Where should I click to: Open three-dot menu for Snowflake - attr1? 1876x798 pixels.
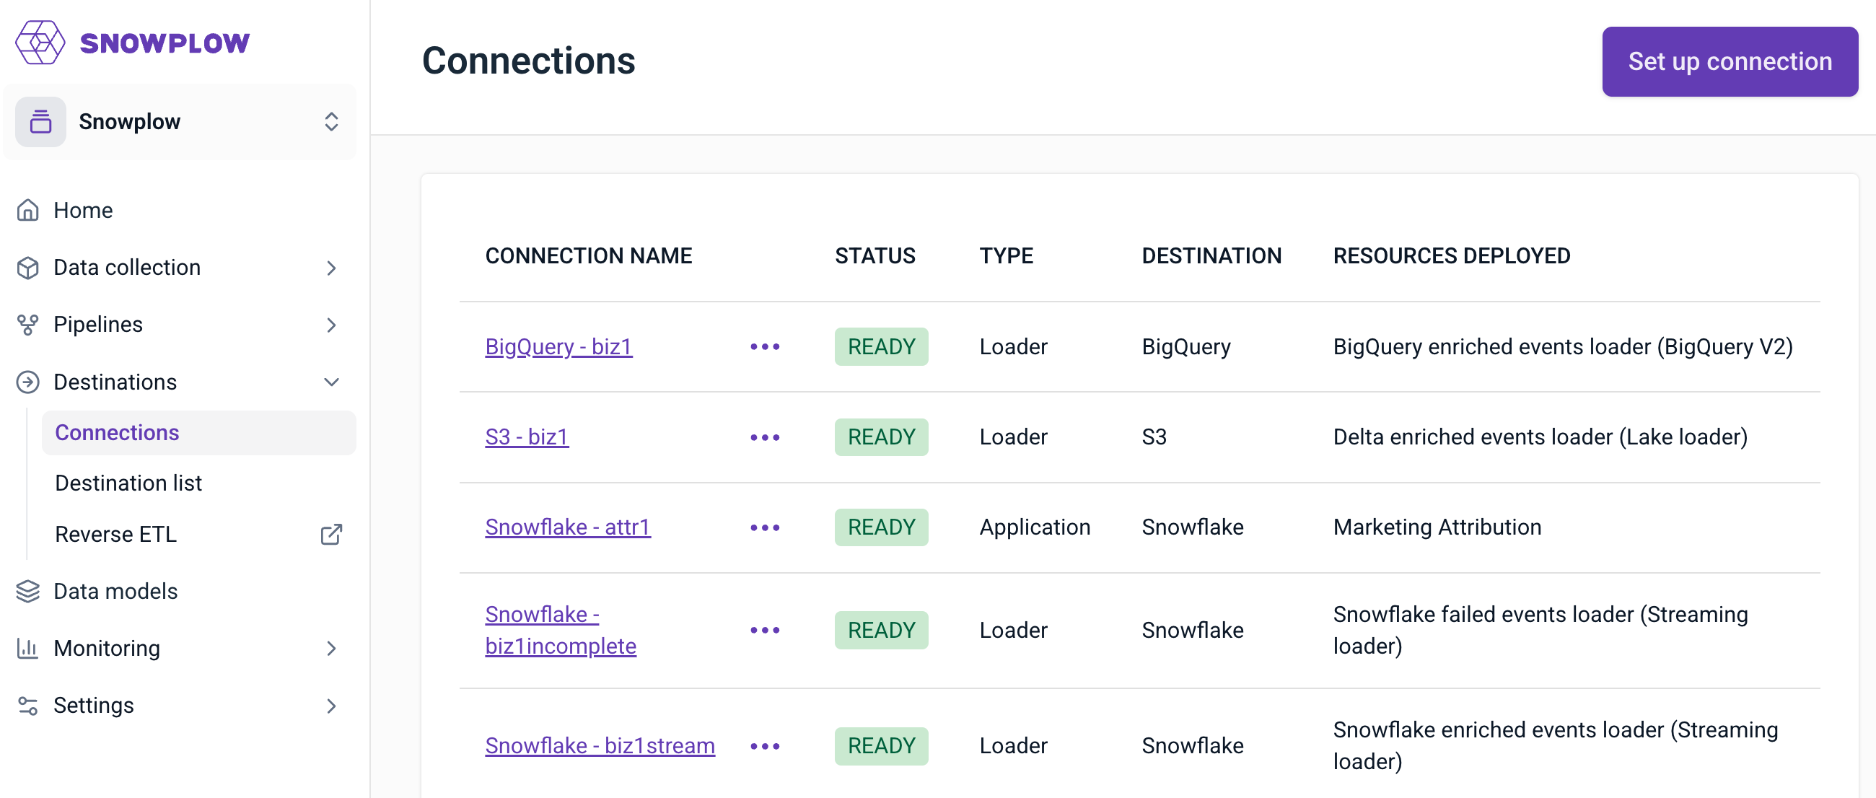pos(765,527)
